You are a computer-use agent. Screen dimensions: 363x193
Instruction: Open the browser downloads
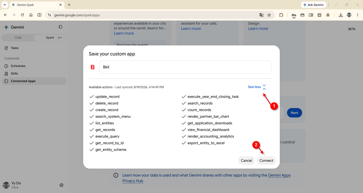341,15
